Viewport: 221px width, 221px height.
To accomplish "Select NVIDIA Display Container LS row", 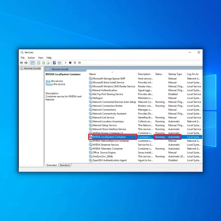I will [x=145, y=133].
